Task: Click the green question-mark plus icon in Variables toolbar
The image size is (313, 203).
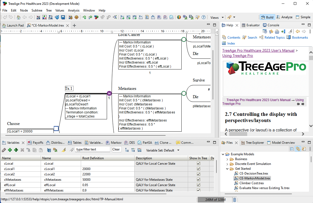Action: [16, 150]
